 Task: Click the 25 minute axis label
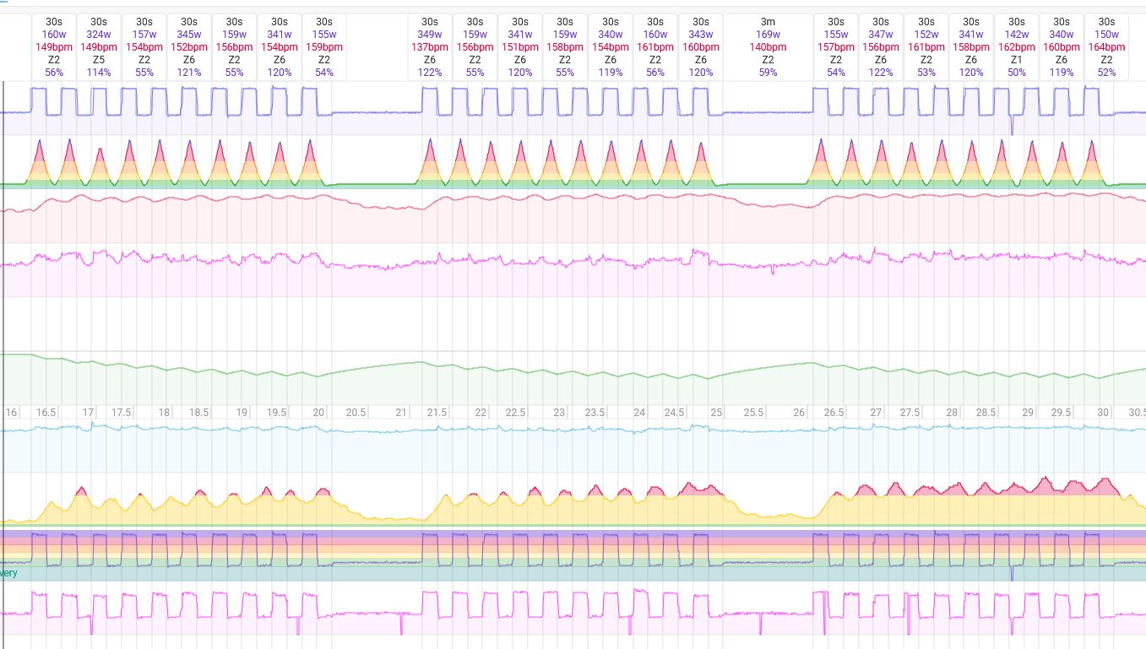point(716,413)
